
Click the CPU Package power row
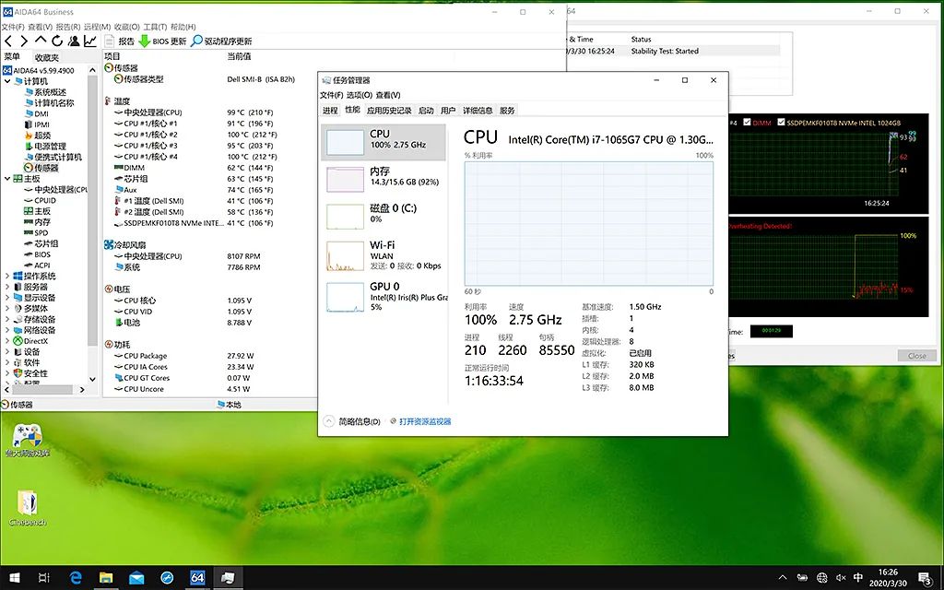[x=211, y=356]
